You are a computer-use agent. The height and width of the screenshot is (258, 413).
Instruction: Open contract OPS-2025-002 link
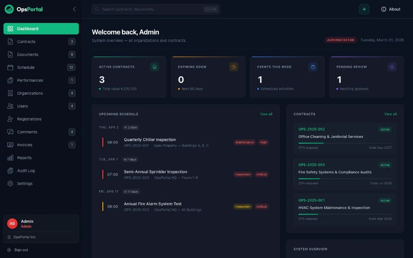tap(312, 129)
